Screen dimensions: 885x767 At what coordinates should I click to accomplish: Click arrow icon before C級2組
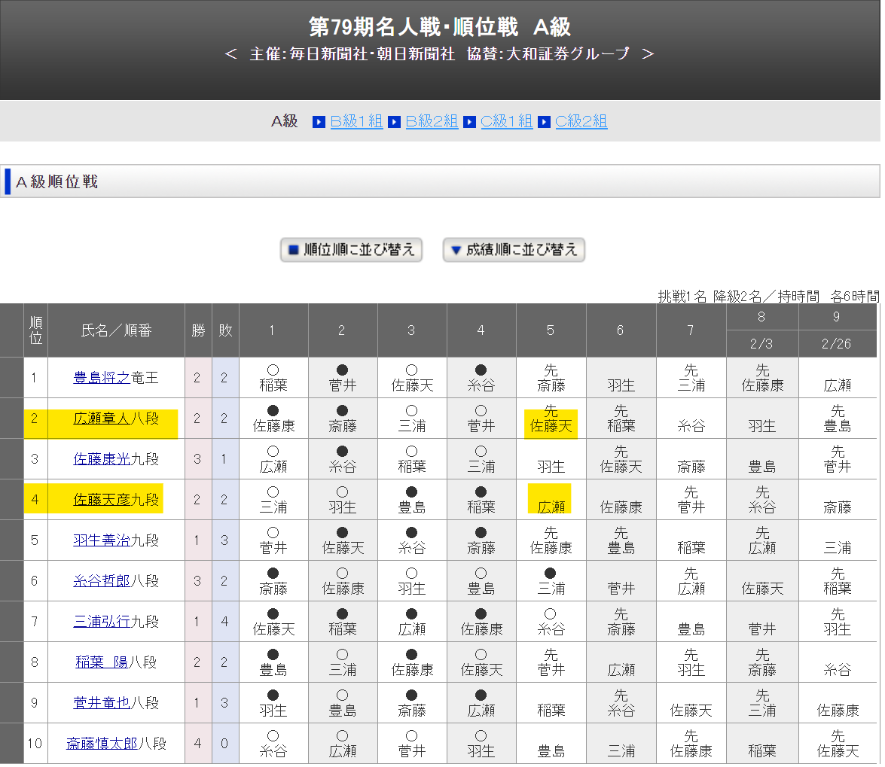544,122
